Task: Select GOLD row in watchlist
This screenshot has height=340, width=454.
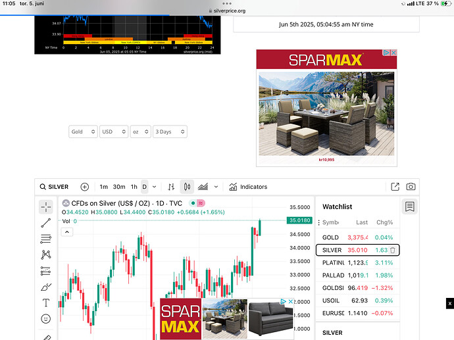Action: 357,237
